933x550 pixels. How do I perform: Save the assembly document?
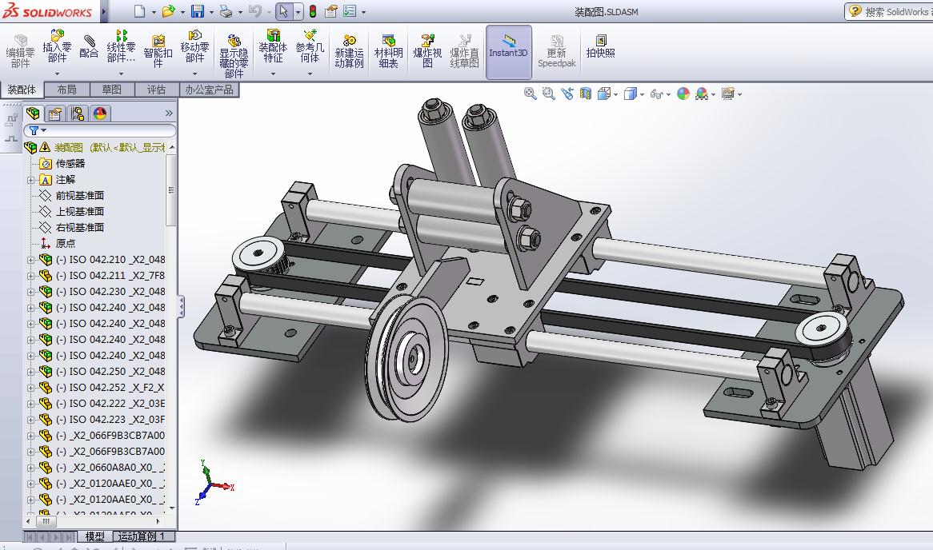198,11
